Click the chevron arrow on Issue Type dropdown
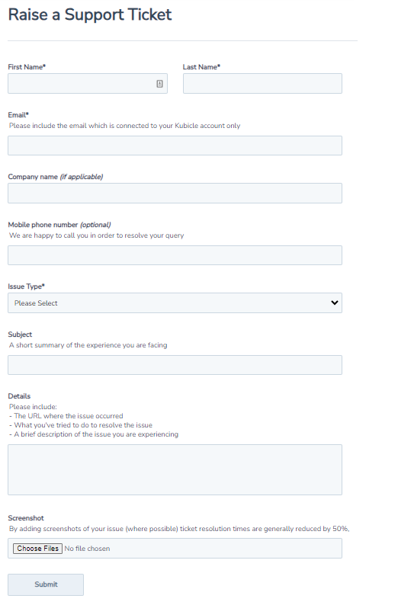 tap(334, 303)
